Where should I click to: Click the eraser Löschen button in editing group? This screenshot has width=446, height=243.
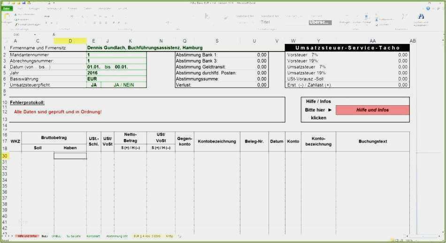(x=382, y=25)
